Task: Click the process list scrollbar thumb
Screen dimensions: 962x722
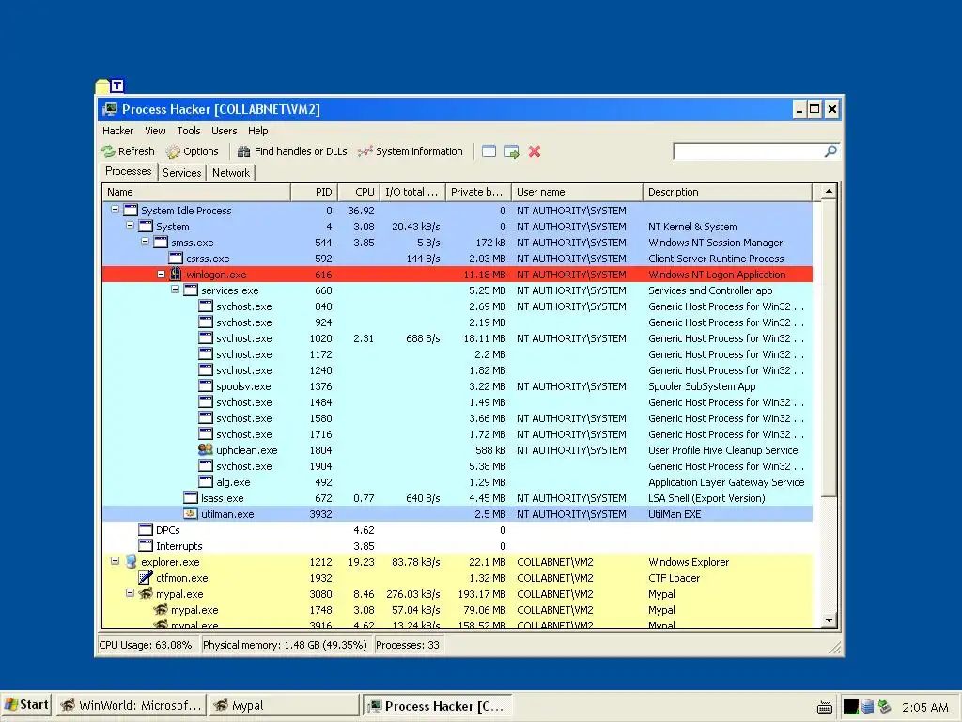Action: (x=829, y=348)
